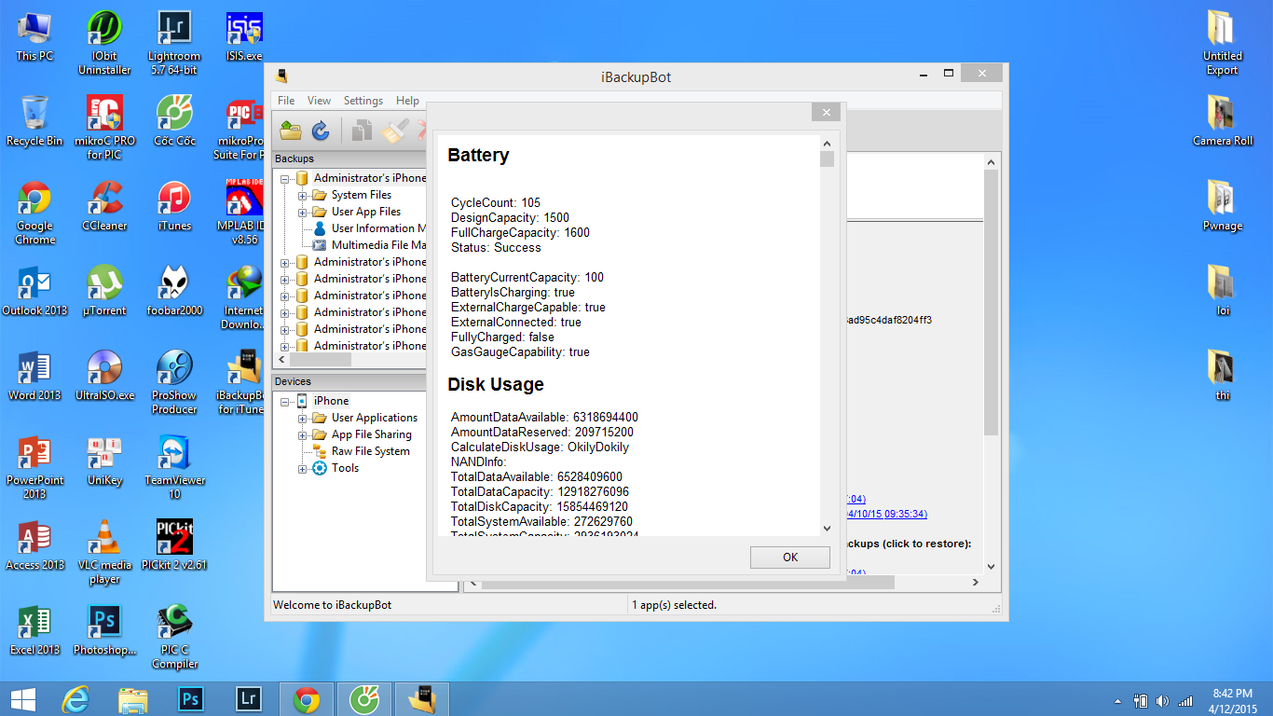
Task: Open the Help menu
Action: point(407,101)
